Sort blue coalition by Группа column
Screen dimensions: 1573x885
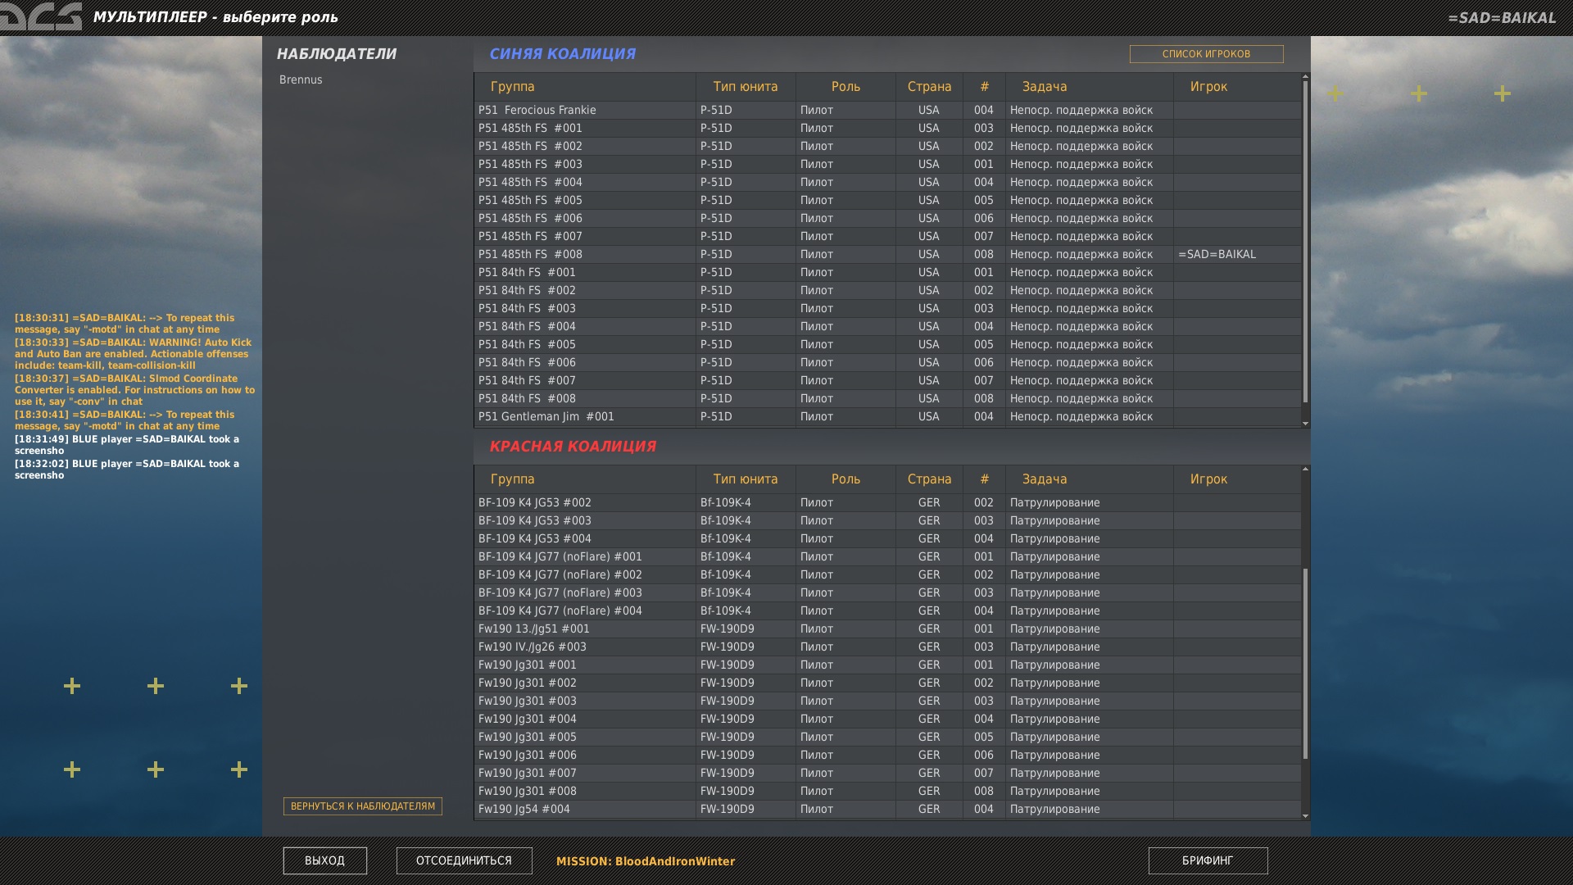click(585, 87)
